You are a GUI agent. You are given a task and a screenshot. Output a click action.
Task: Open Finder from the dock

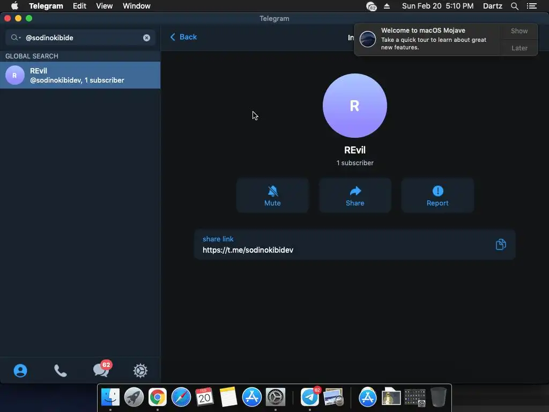[110, 397]
